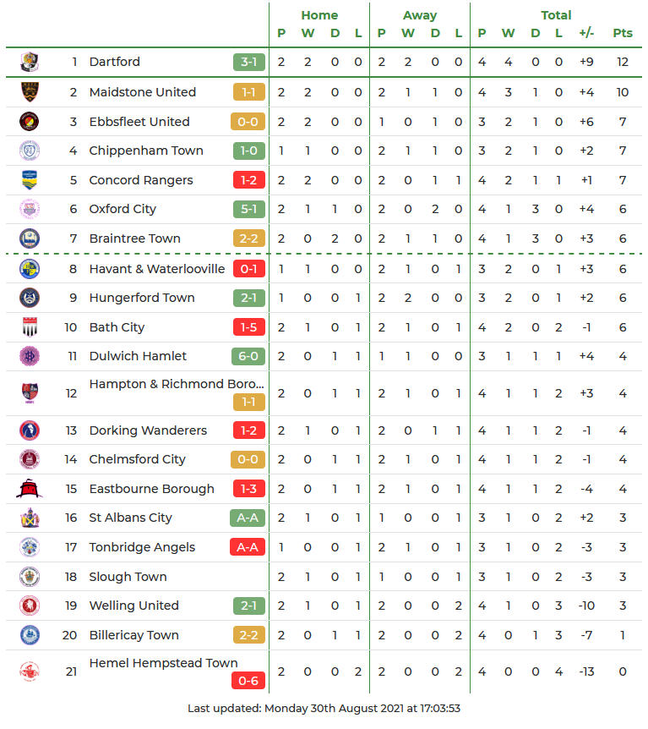Image resolution: width=648 pixels, height=729 pixels.
Task: Click the Dartford club crest icon
Action: coord(29,62)
